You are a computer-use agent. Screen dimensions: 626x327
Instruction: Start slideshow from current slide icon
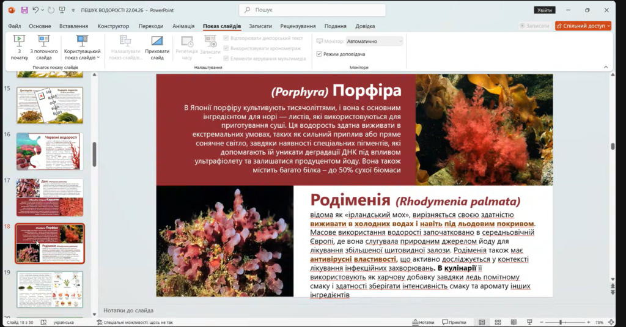[44, 46]
